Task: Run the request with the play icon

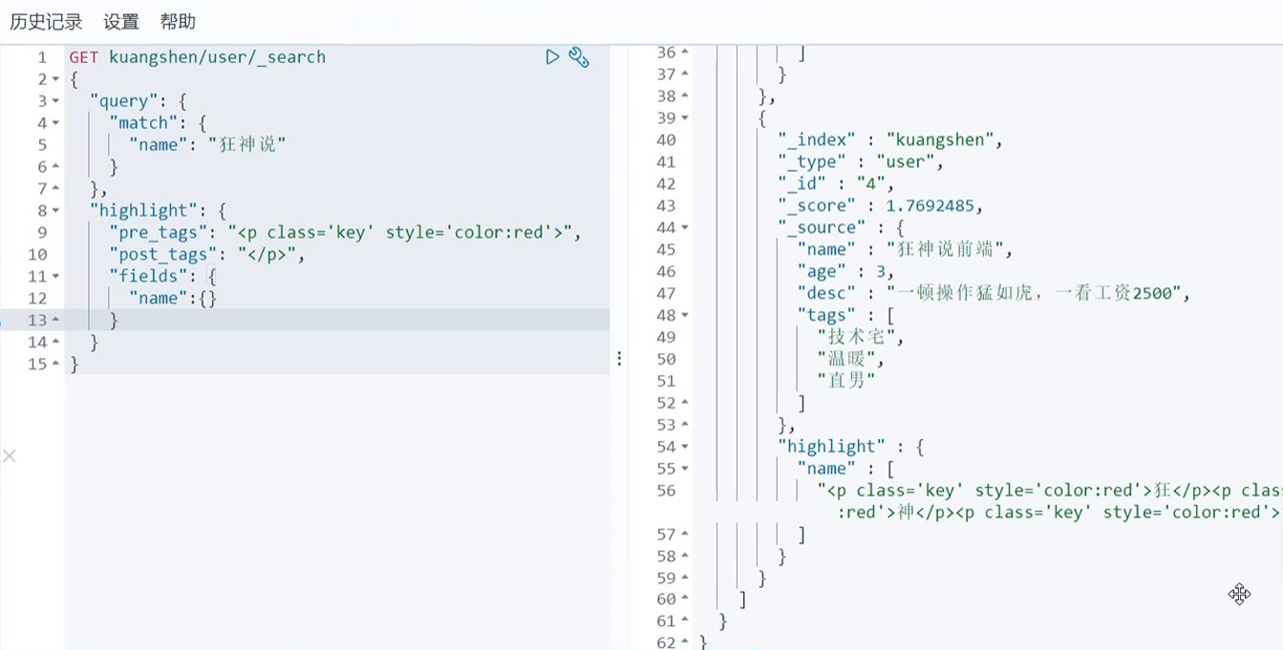Action: [552, 57]
